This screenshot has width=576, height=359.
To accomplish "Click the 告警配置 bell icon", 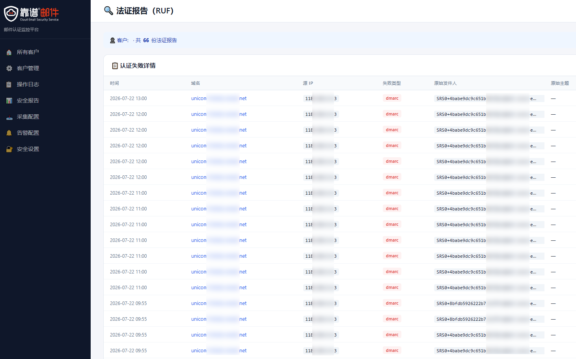I will click(x=9, y=133).
